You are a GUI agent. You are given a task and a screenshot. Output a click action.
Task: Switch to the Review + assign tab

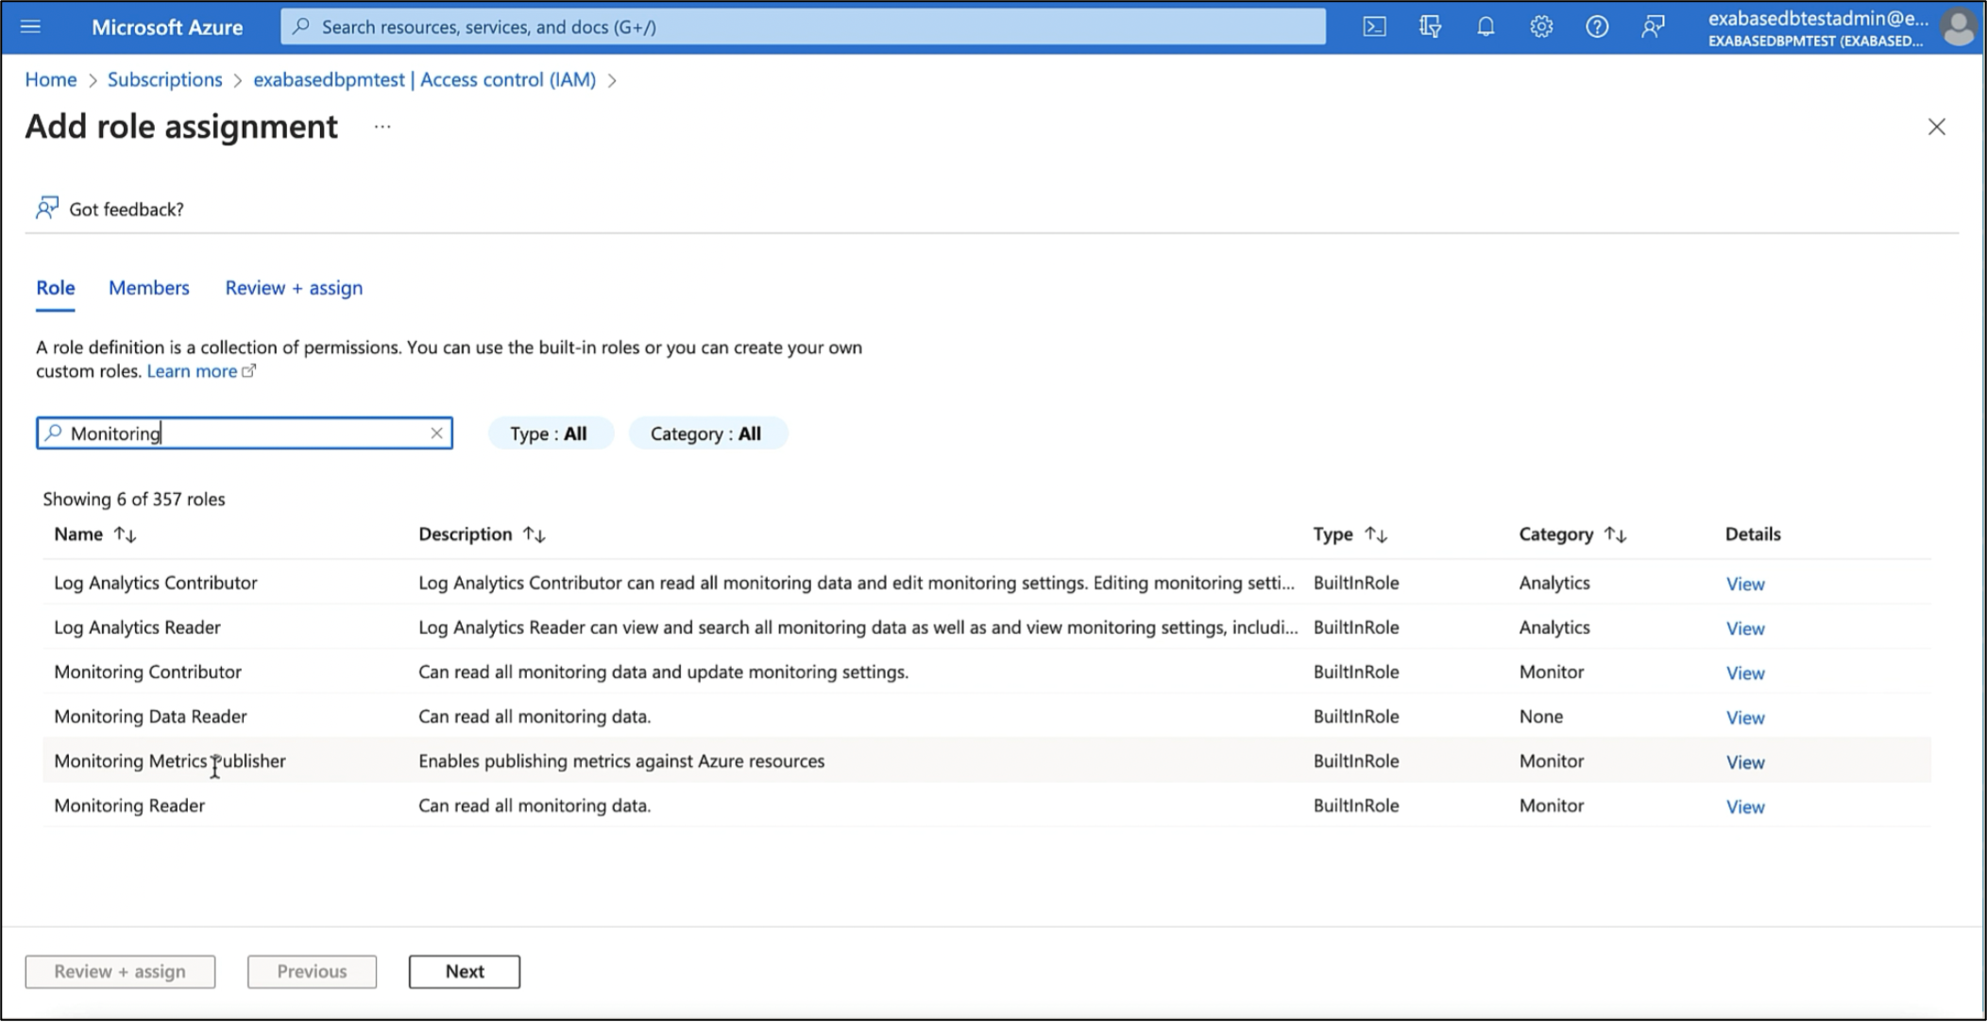point(294,287)
